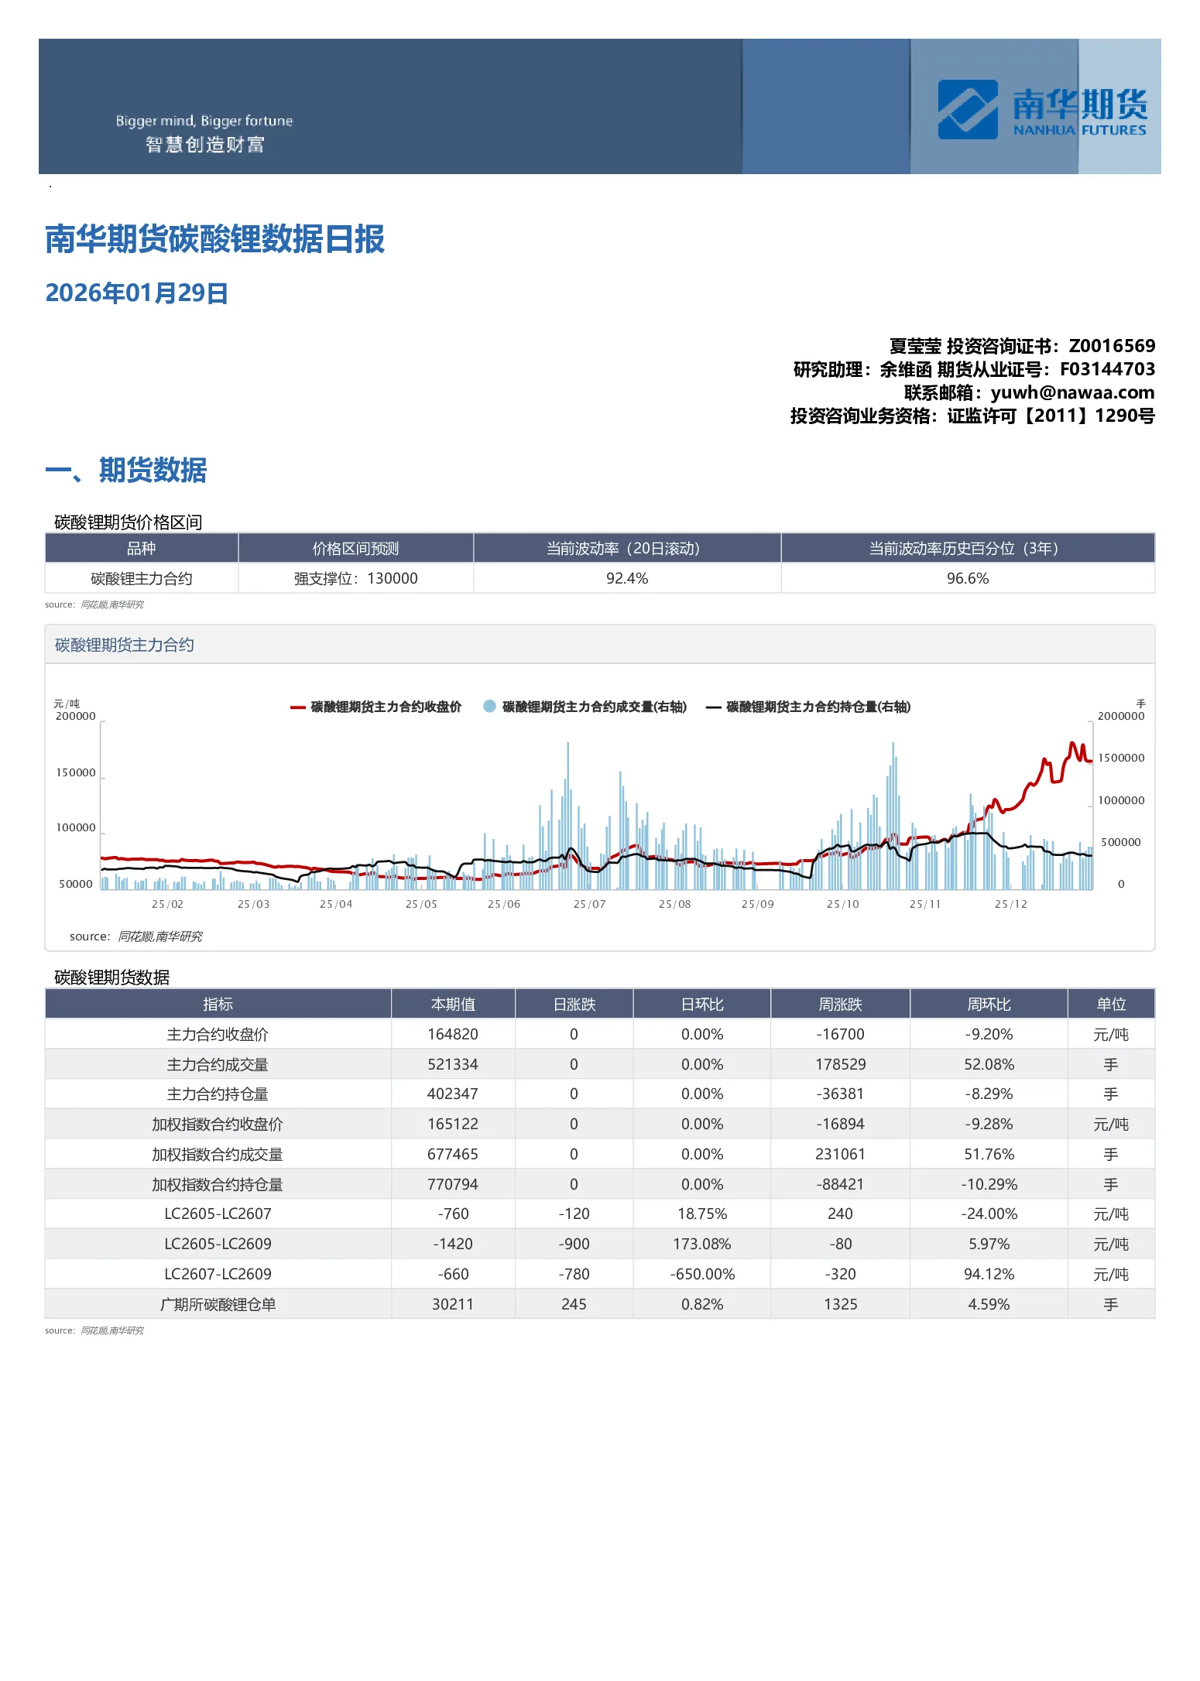The image size is (1200, 1681).
Task: Click the spread row LC2607-LC2609
Action: click(218, 1275)
